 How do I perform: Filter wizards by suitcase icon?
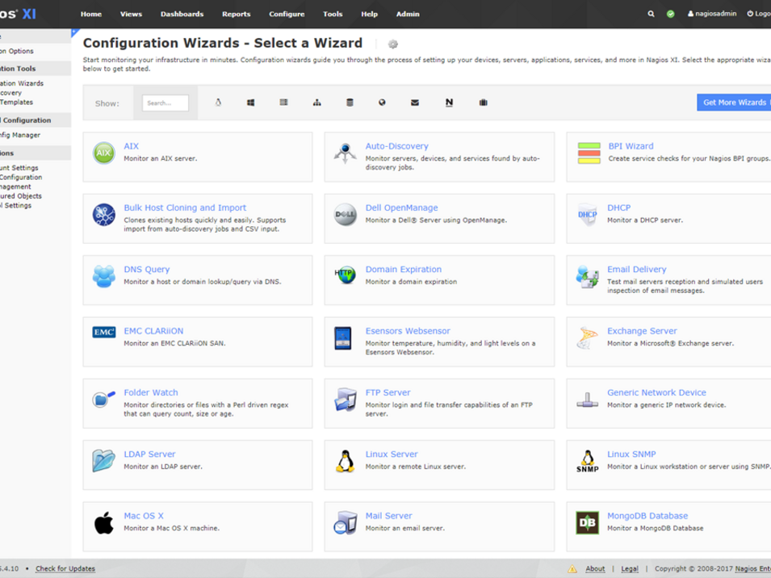tap(484, 103)
